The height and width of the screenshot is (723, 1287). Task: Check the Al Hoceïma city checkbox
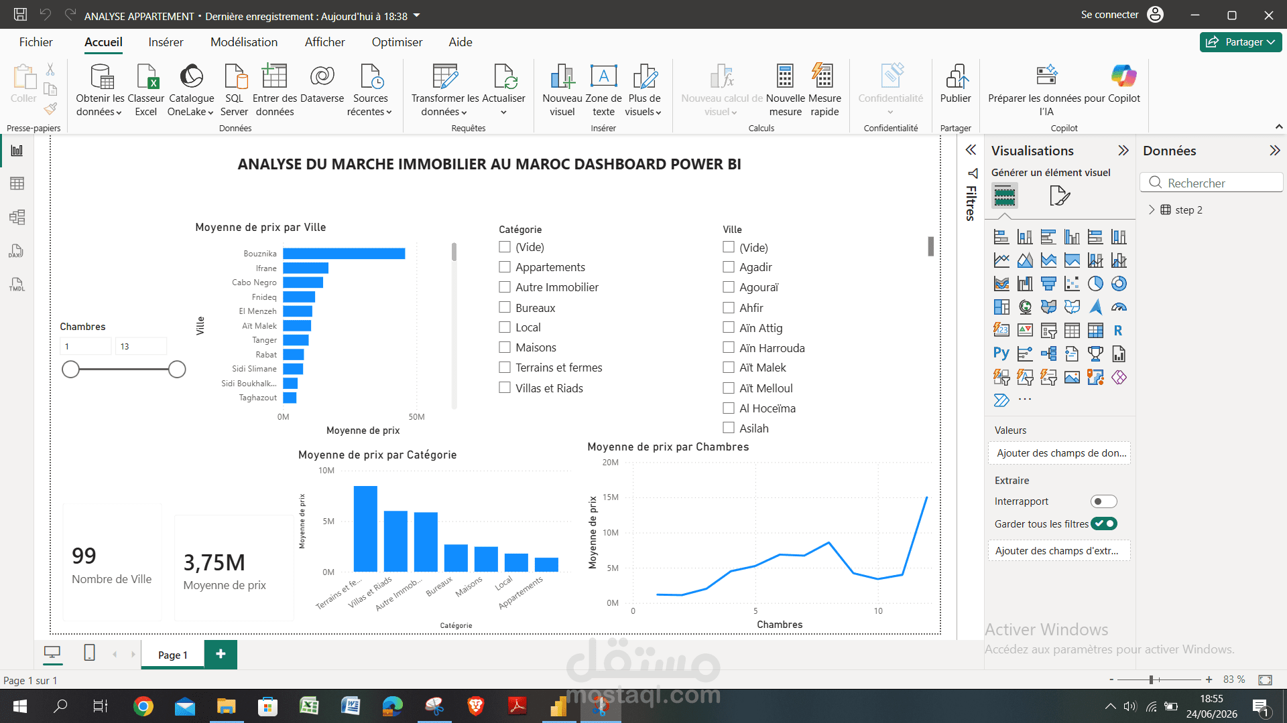pyautogui.click(x=729, y=408)
